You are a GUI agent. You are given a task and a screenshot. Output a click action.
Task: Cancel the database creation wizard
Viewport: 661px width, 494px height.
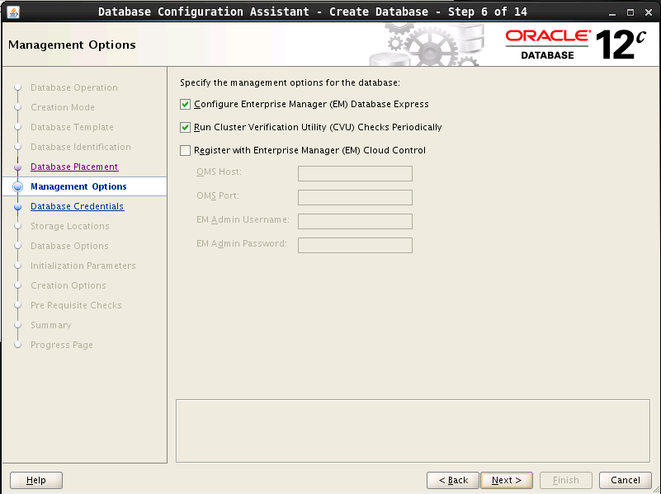click(625, 480)
